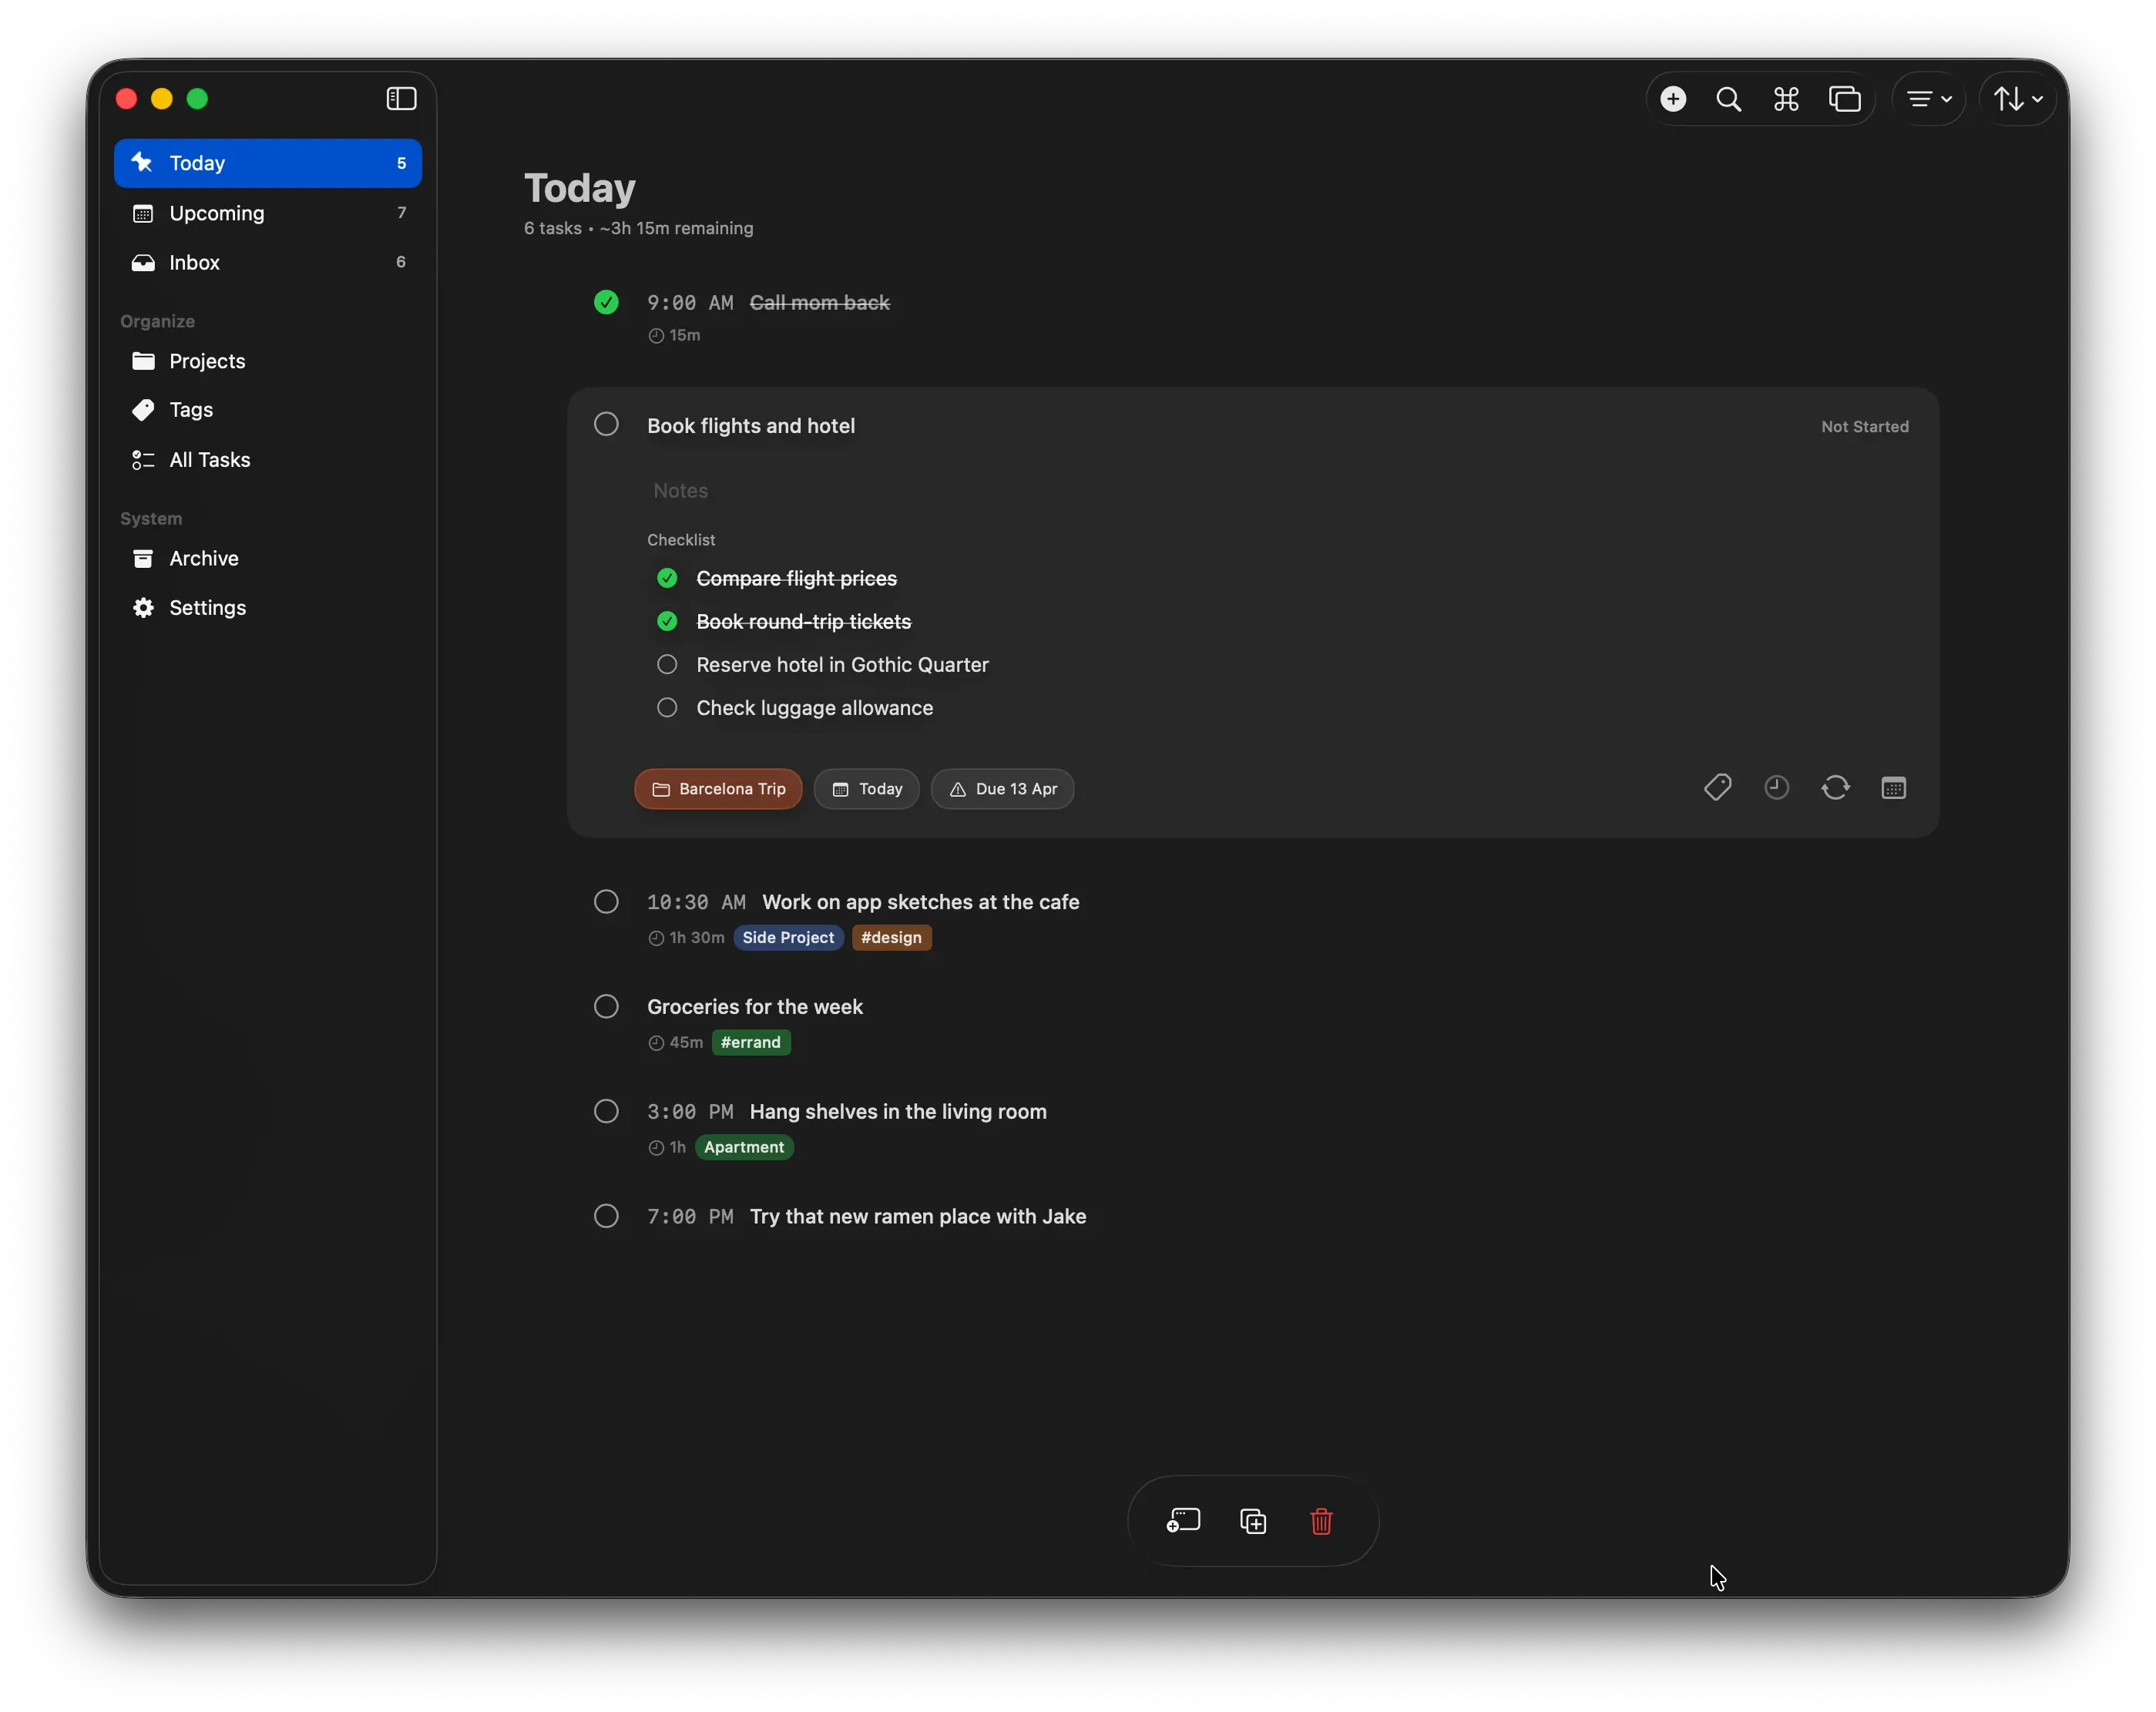This screenshot has width=2156, height=1712.
Task: Click the Due 13 Apr chip
Action: (x=1002, y=788)
